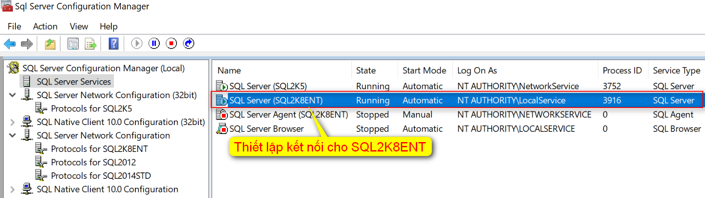Click the Protocols for SQL2K5 icon

pos(41,108)
